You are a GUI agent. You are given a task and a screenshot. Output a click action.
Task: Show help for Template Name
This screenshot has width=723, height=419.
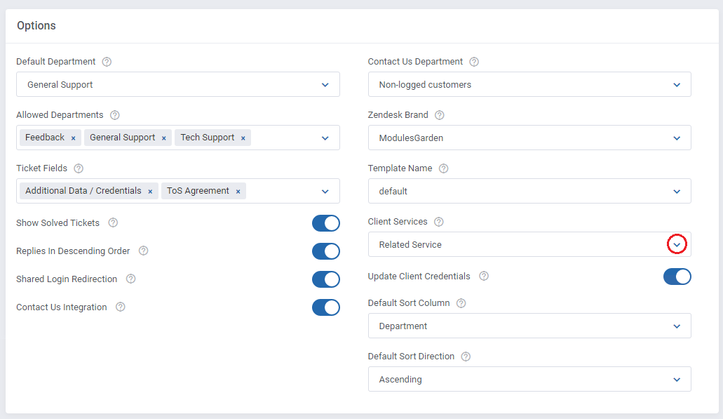point(444,168)
